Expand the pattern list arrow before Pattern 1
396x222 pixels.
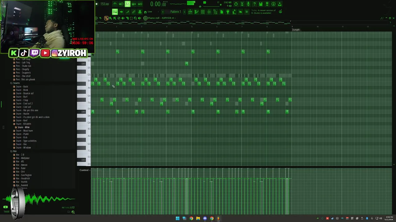point(163,12)
